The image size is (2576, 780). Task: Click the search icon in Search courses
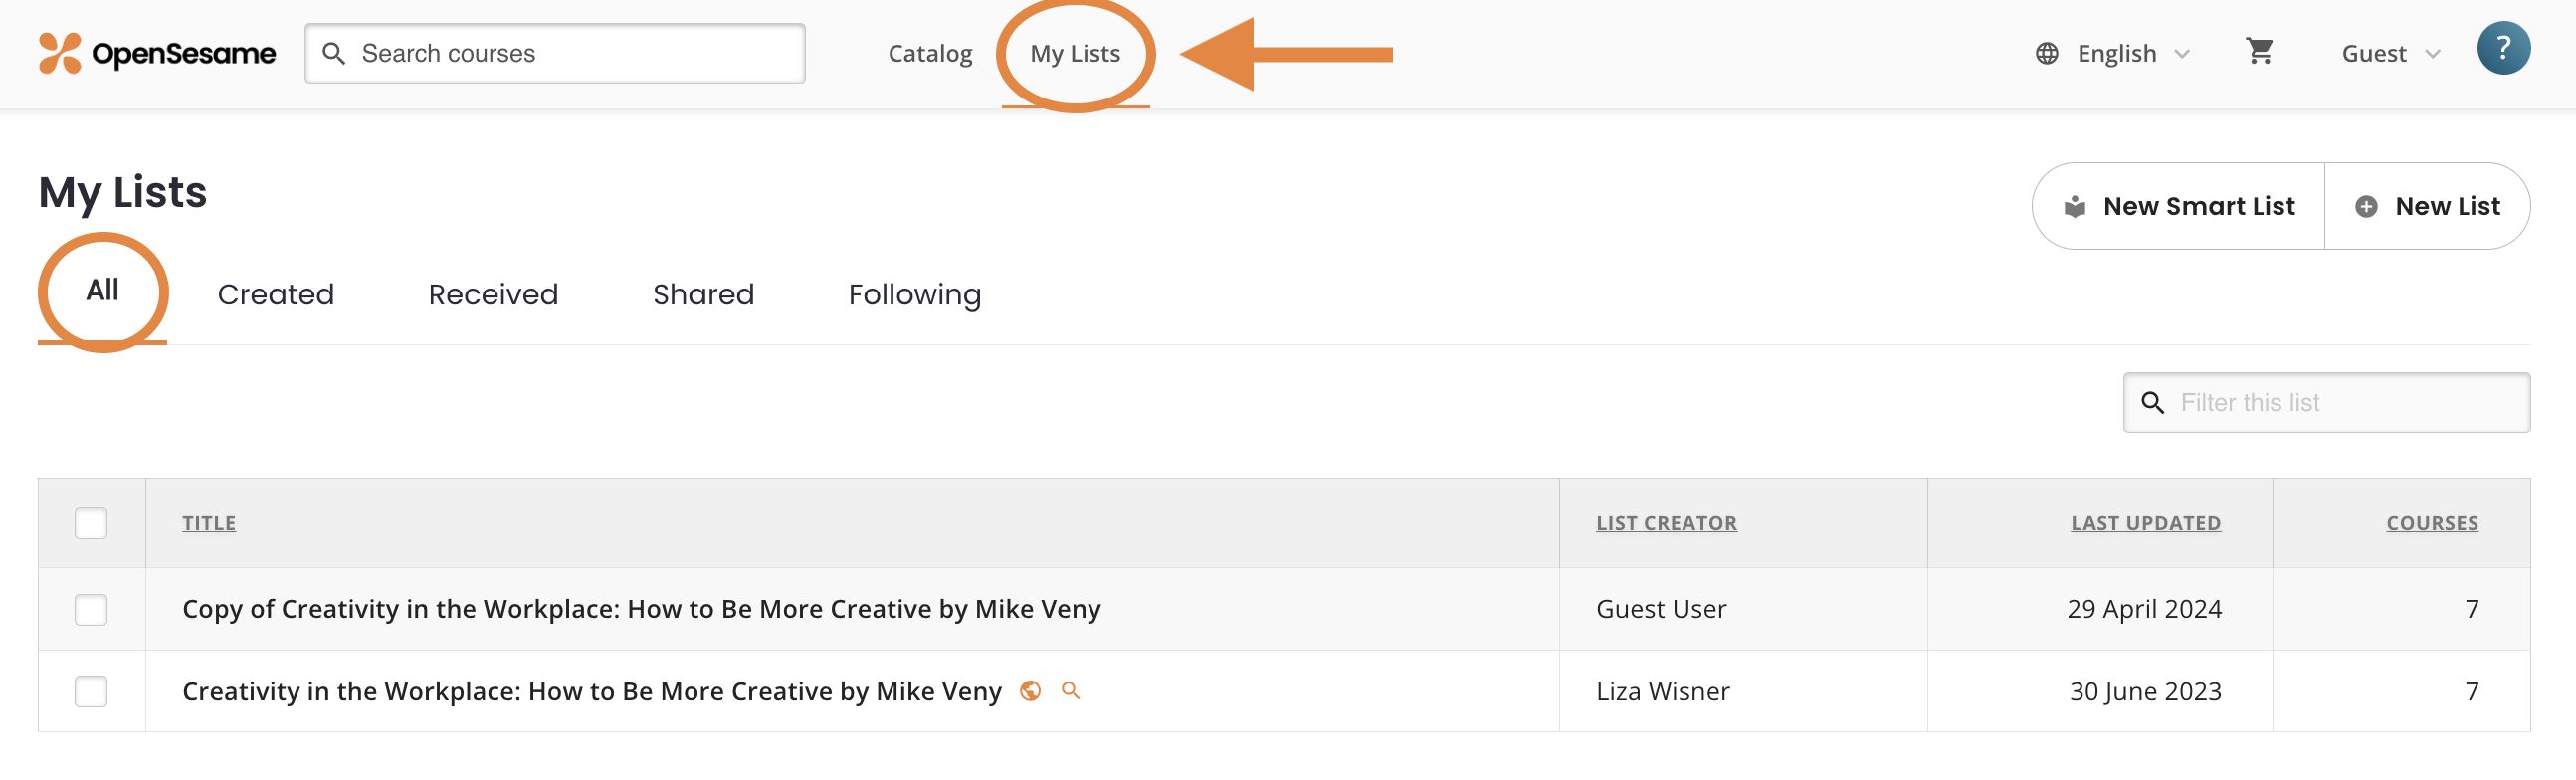334,54
